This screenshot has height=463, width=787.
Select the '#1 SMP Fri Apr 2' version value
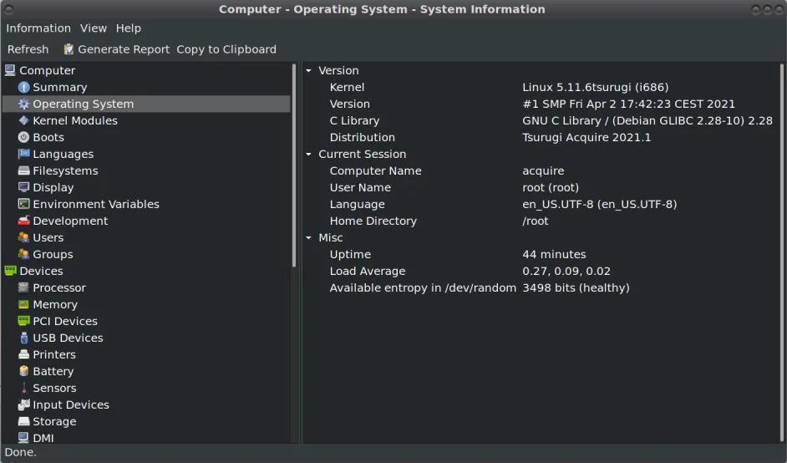628,104
